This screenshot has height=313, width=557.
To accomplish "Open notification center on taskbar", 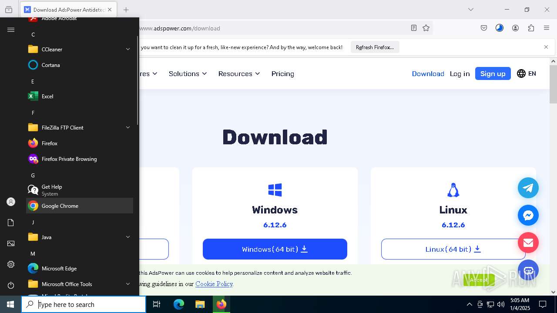I will (543, 304).
